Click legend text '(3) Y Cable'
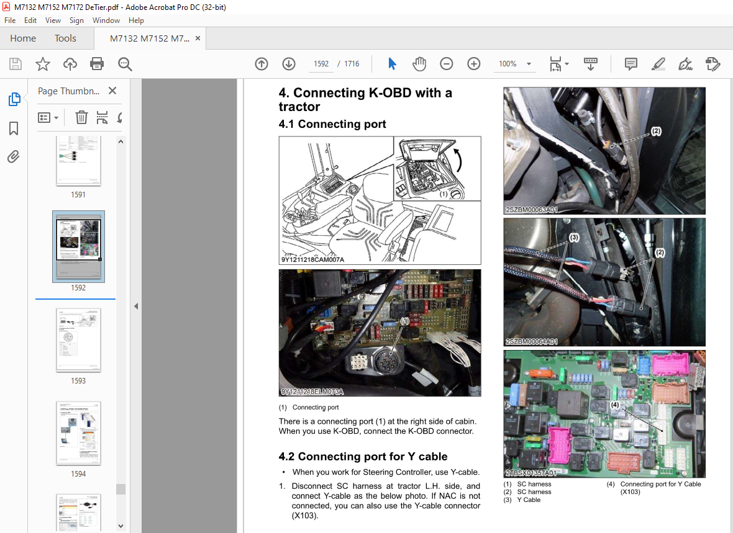 coord(522,500)
